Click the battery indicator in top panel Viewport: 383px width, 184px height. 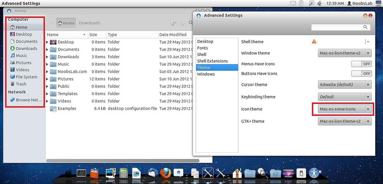click(302, 3)
